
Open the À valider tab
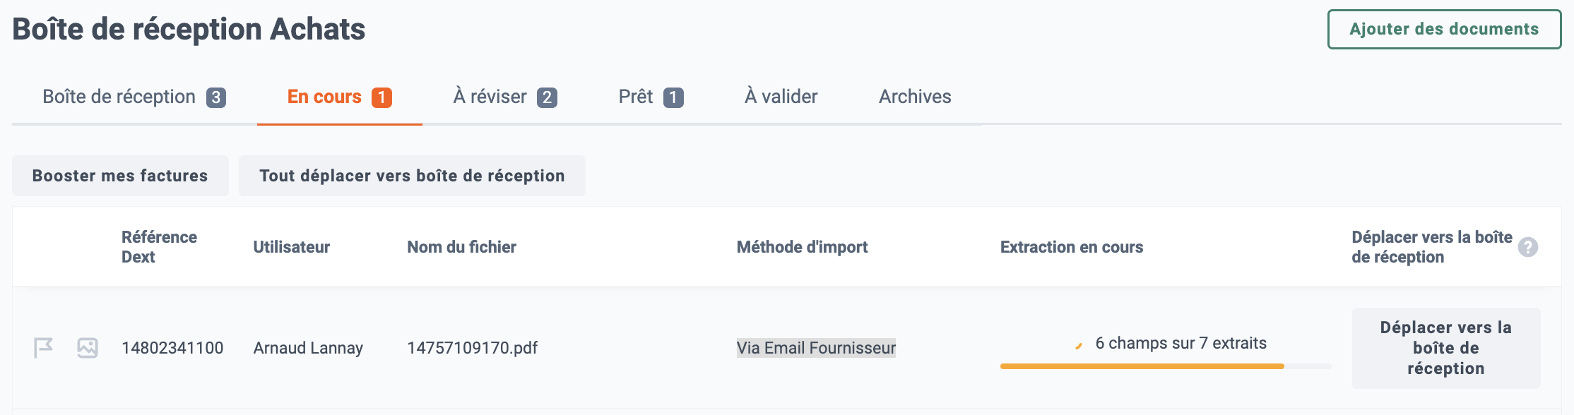[x=781, y=97]
